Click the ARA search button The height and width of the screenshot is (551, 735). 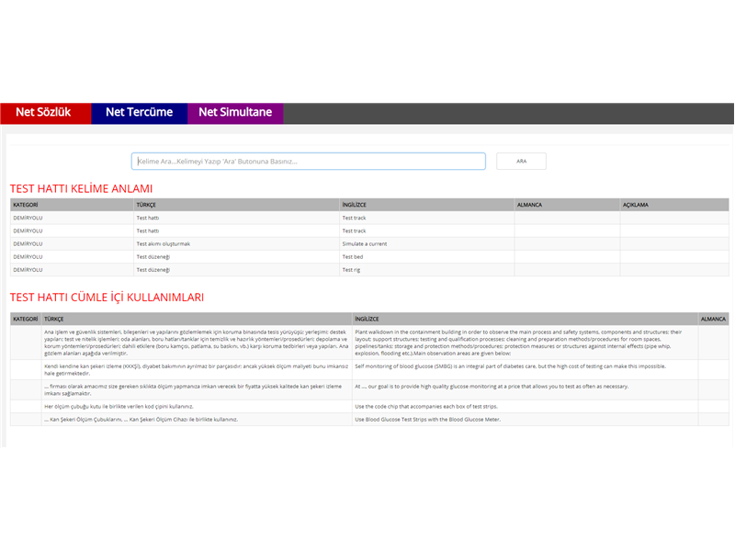point(521,162)
